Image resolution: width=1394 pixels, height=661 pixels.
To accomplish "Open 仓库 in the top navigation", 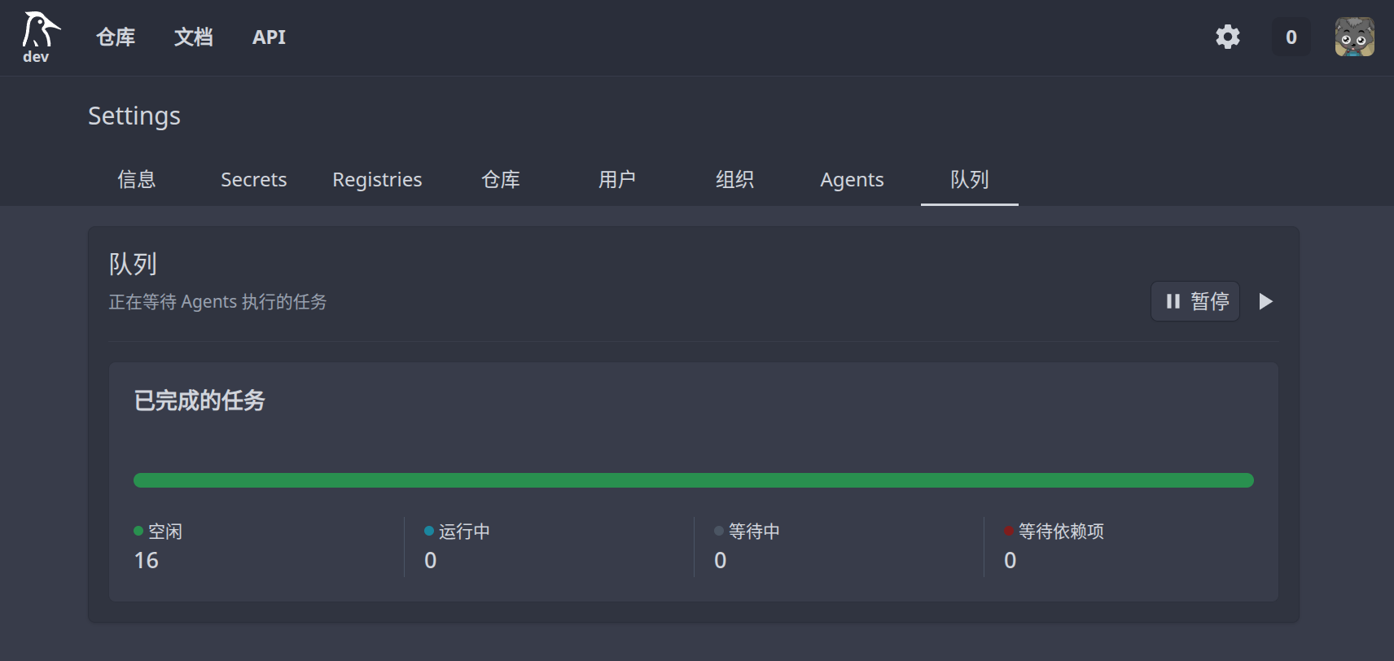I will click(116, 37).
